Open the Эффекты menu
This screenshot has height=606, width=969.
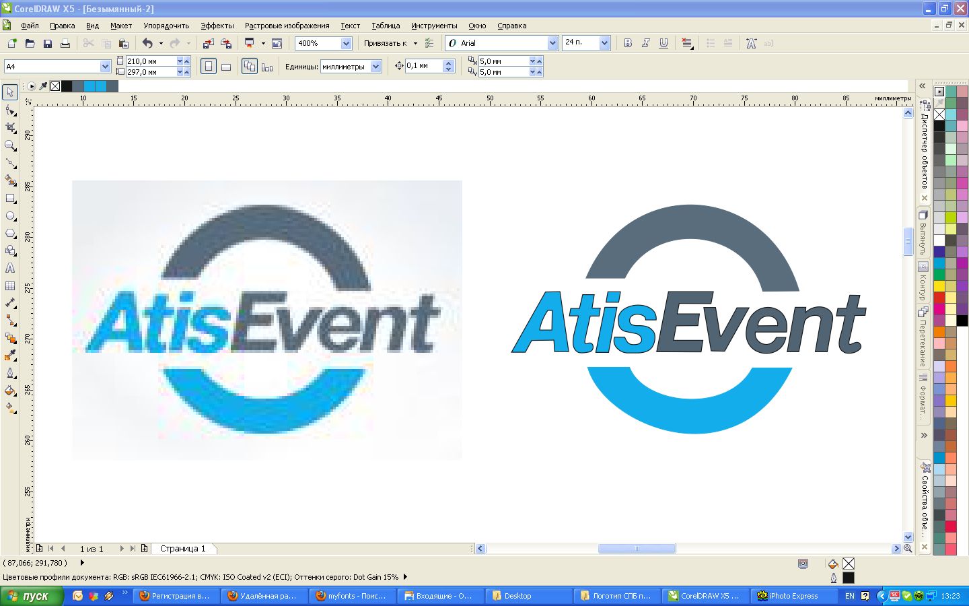(217, 26)
